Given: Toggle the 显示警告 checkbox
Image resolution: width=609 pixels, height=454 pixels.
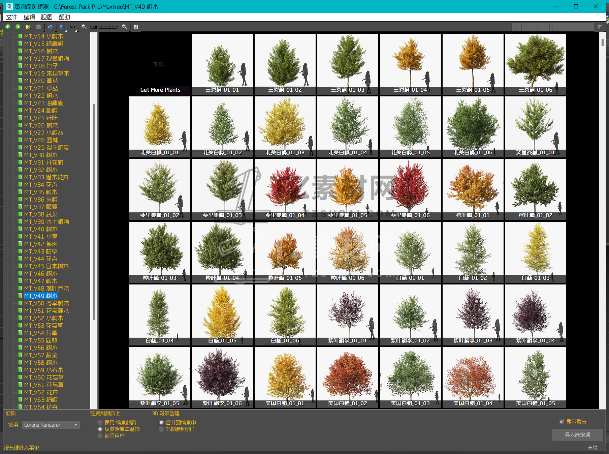Looking at the screenshot, I should (x=562, y=422).
